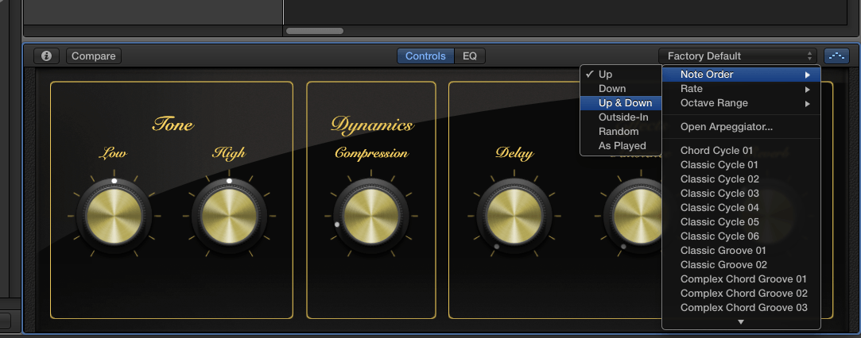Pick the Classic Cycle 05 preset
861x338 pixels.
[x=741, y=222]
